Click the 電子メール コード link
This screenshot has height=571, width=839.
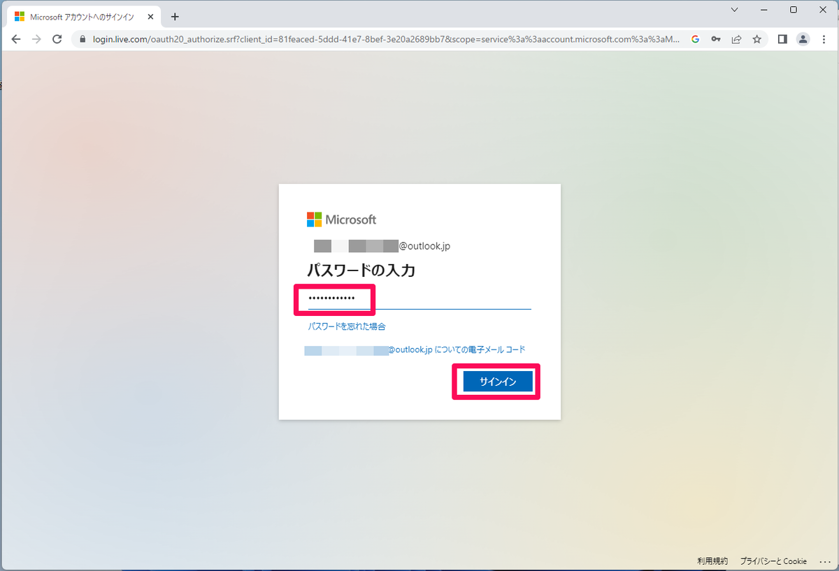[x=415, y=349]
